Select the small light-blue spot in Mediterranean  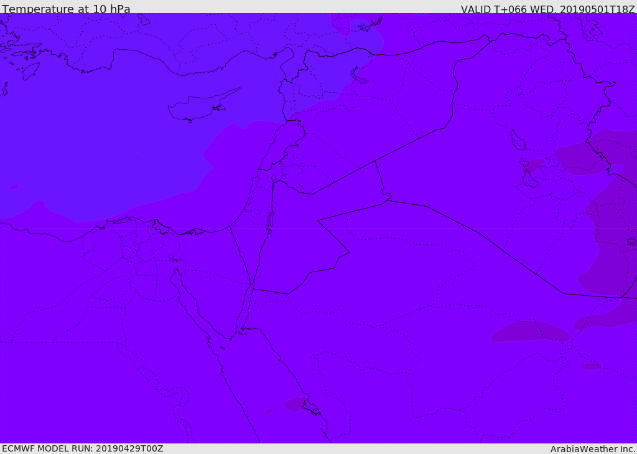coord(14,187)
